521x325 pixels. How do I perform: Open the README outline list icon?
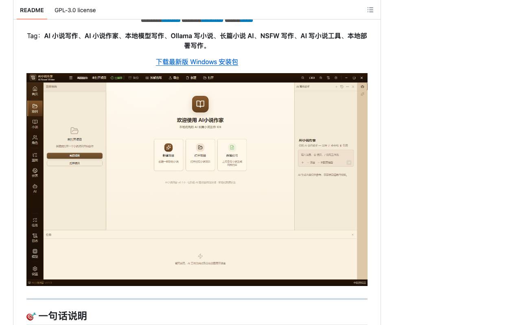coord(370,10)
